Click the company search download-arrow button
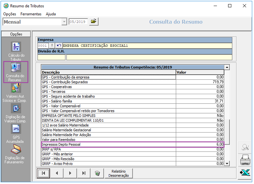The image size is (254, 184). click(x=52, y=46)
